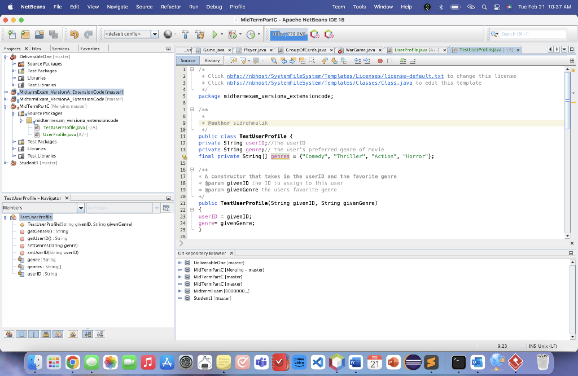Viewport: 578px width, 376px height.
Task: Open the Members dropdown in Navigator
Action: [81, 208]
